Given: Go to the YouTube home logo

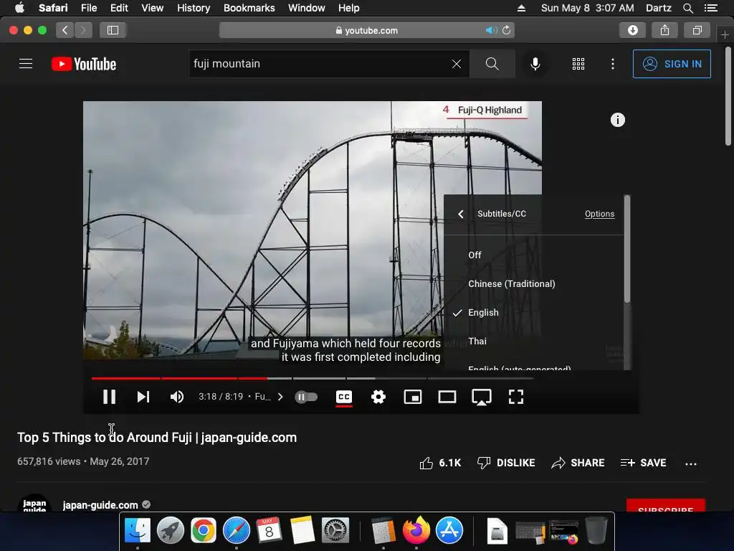Looking at the screenshot, I should pyautogui.click(x=84, y=64).
